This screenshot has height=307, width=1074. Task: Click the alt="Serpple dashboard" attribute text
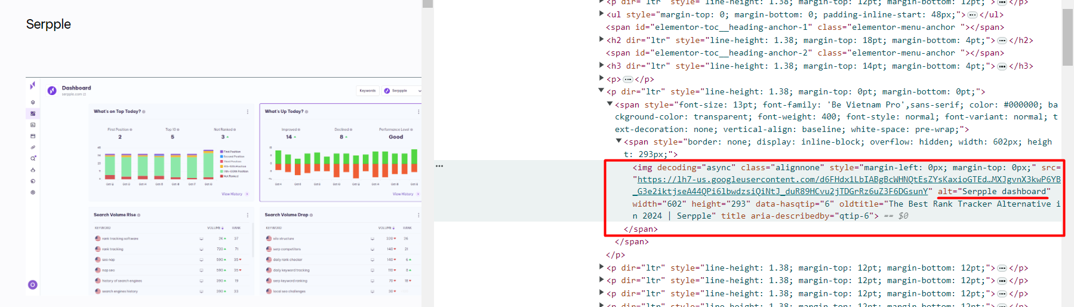pyautogui.click(x=994, y=191)
